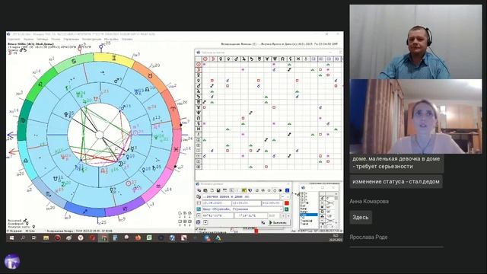
Task: Select the man's video thumbnail
Action: [416, 42]
